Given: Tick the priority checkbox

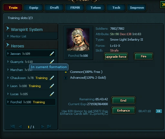Looking at the screenshot, I should (x=107, y=114).
